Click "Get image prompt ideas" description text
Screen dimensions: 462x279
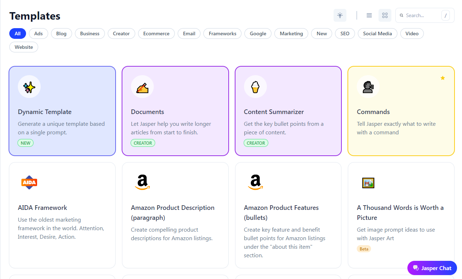pos(396,234)
